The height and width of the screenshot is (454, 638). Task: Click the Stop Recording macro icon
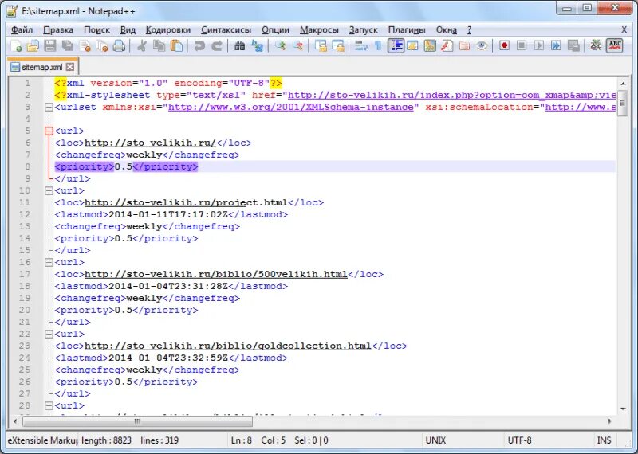coord(522,45)
